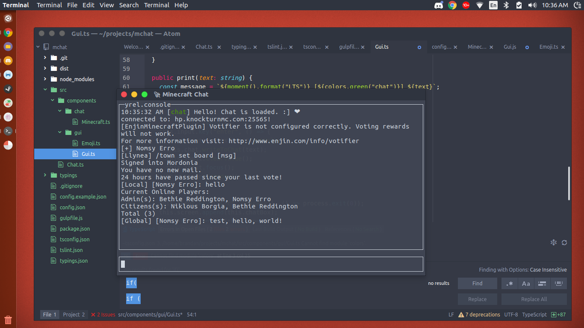Collapse the src folder

(45, 90)
